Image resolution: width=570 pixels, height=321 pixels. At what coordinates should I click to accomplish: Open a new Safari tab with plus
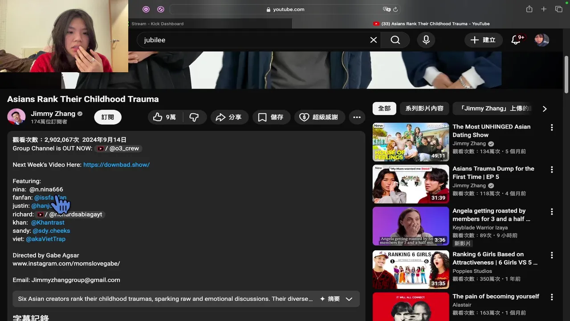[x=544, y=9]
